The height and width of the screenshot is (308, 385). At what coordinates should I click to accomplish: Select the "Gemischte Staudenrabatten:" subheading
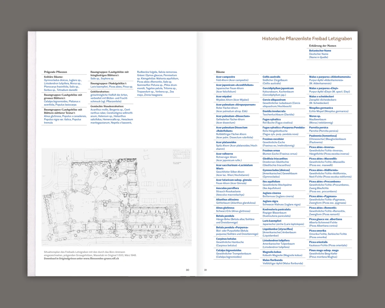[107, 106]
